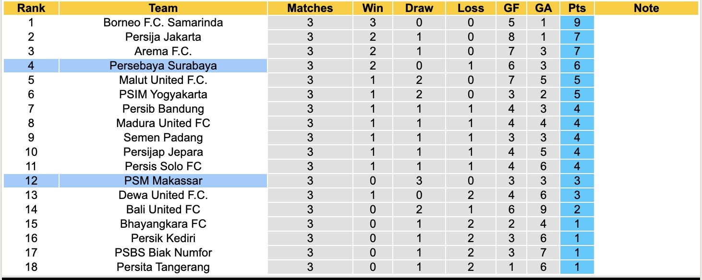Image resolution: width=702 pixels, height=280 pixels.
Task: Click Dewa United F.C. team name
Action: [x=163, y=195]
